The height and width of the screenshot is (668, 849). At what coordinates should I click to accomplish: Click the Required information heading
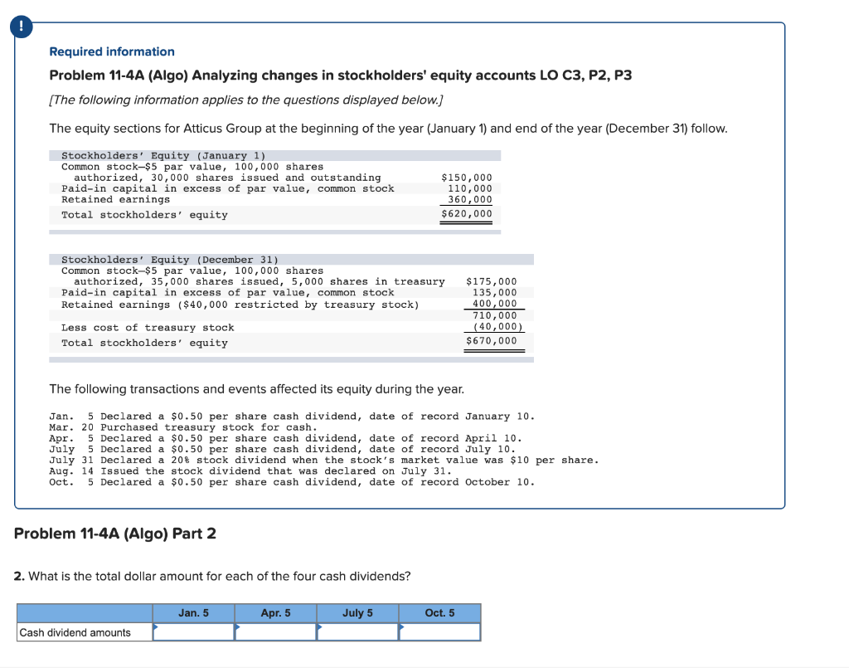click(111, 51)
